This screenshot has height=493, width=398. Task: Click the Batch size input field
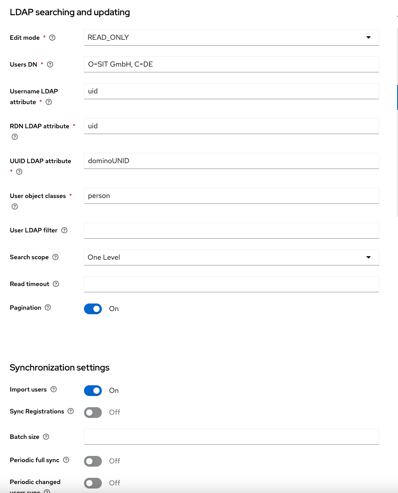pos(231,437)
